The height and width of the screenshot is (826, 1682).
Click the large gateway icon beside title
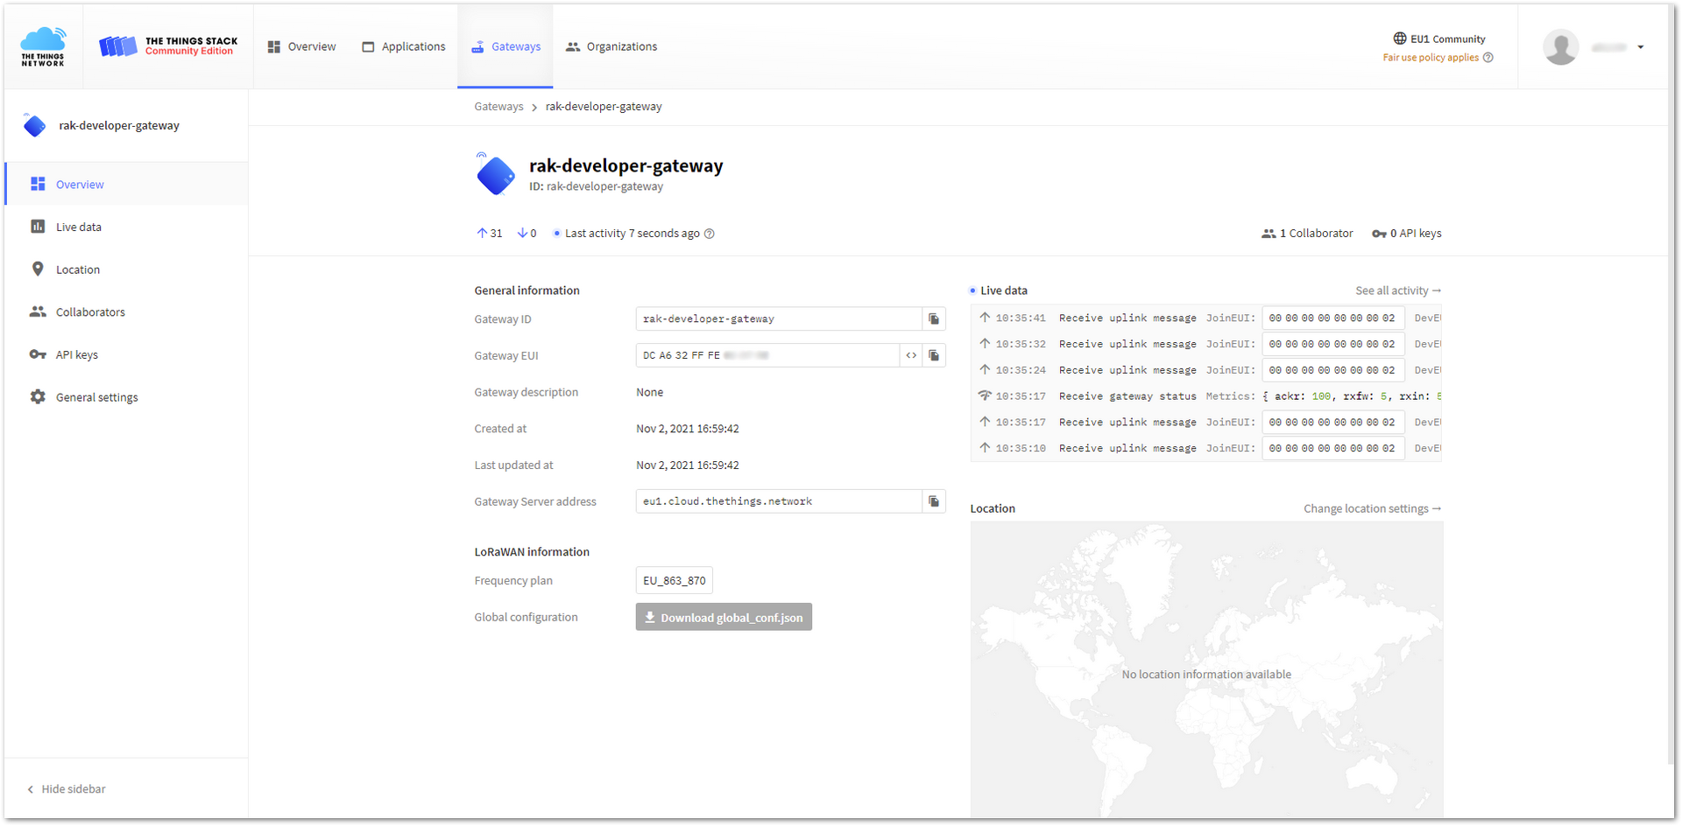click(496, 174)
